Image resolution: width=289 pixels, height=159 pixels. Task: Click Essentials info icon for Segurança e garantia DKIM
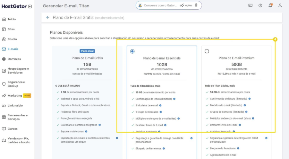[191, 138]
